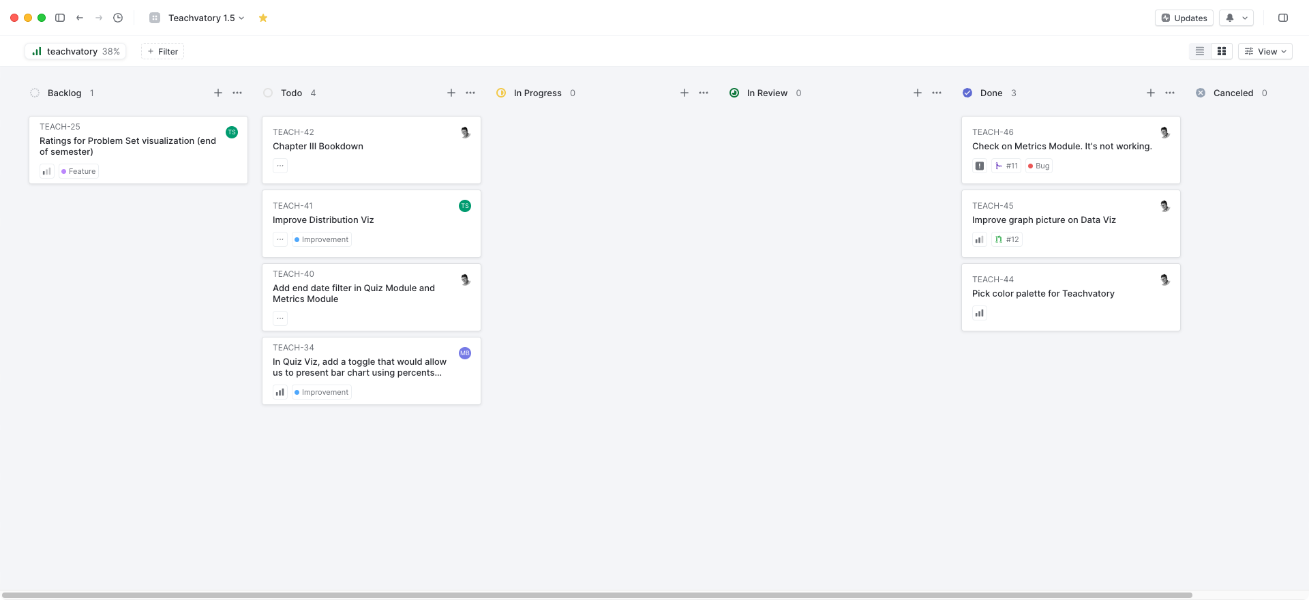Click the urgent priority icon on TEACH-46
This screenshot has width=1309, height=600.
pos(980,166)
